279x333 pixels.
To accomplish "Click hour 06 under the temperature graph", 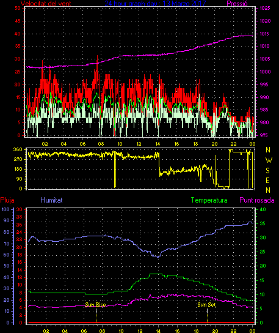I will 84,331.
